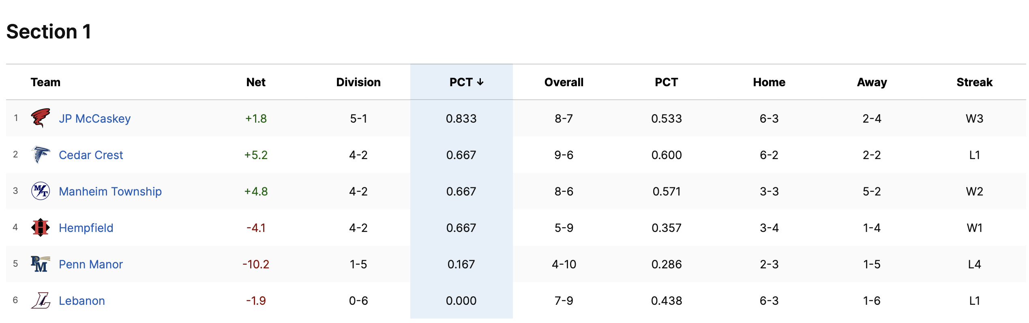Click the Cedar Crest falcon logo
The height and width of the screenshot is (323, 1029).
41,155
